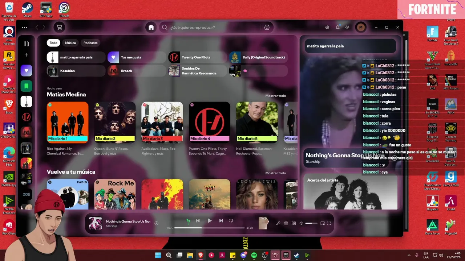Select the Música filter chip
The image size is (465, 261).
(70, 43)
